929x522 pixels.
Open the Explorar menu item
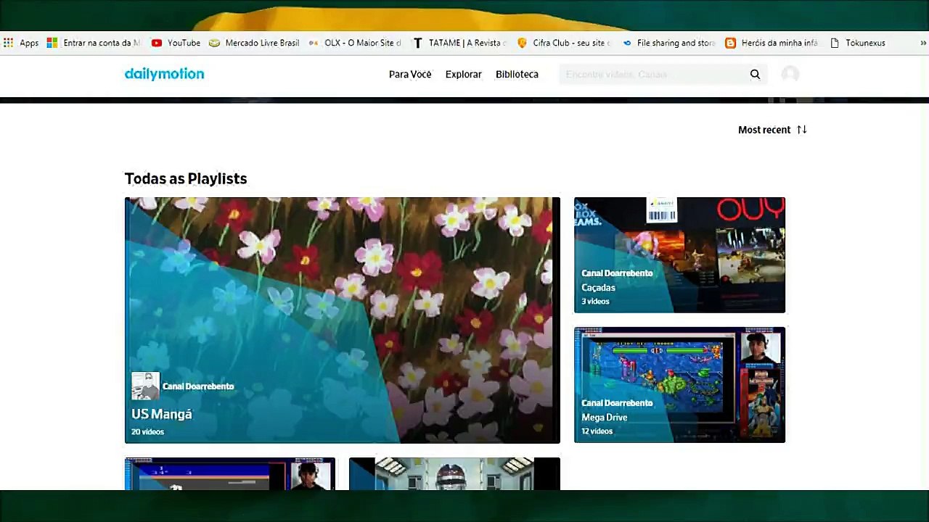pos(464,74)
